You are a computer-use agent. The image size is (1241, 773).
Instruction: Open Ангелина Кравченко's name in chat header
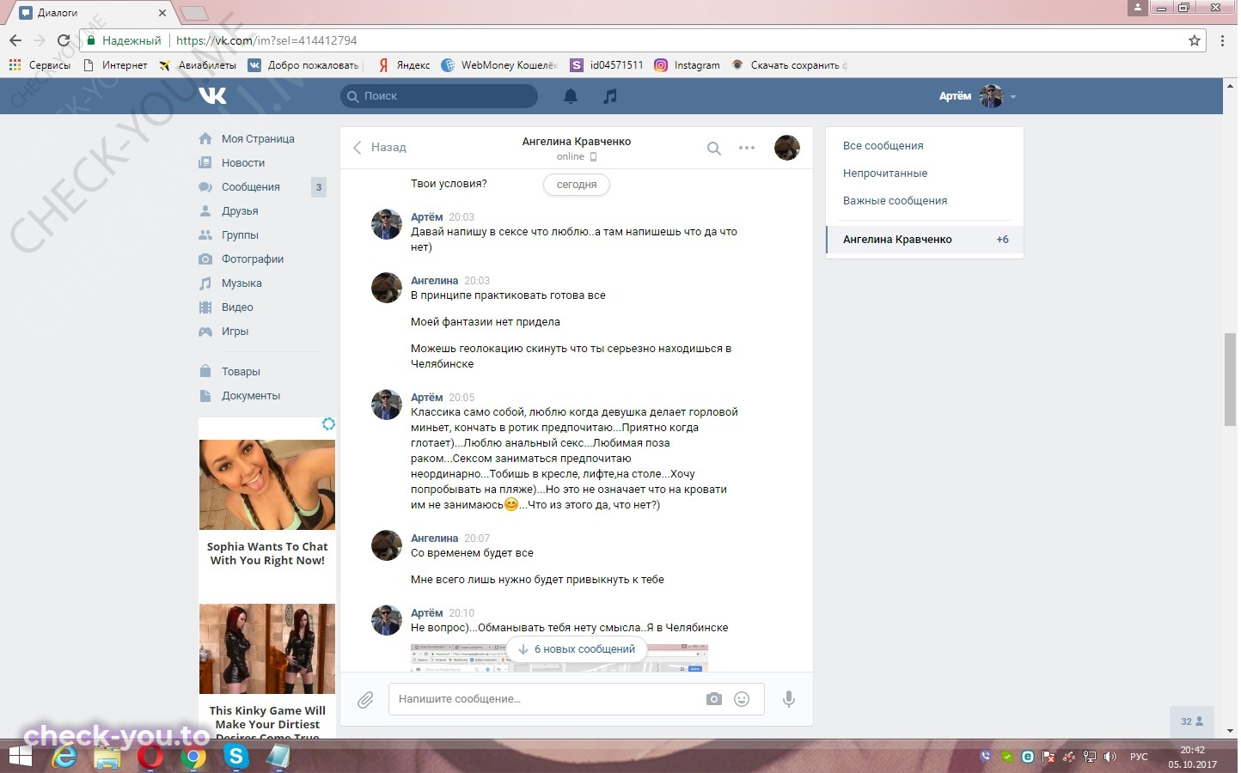tap(577, 142)
